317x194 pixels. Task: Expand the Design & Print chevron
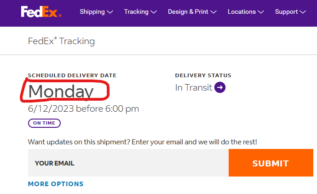(x=213, y=12)
